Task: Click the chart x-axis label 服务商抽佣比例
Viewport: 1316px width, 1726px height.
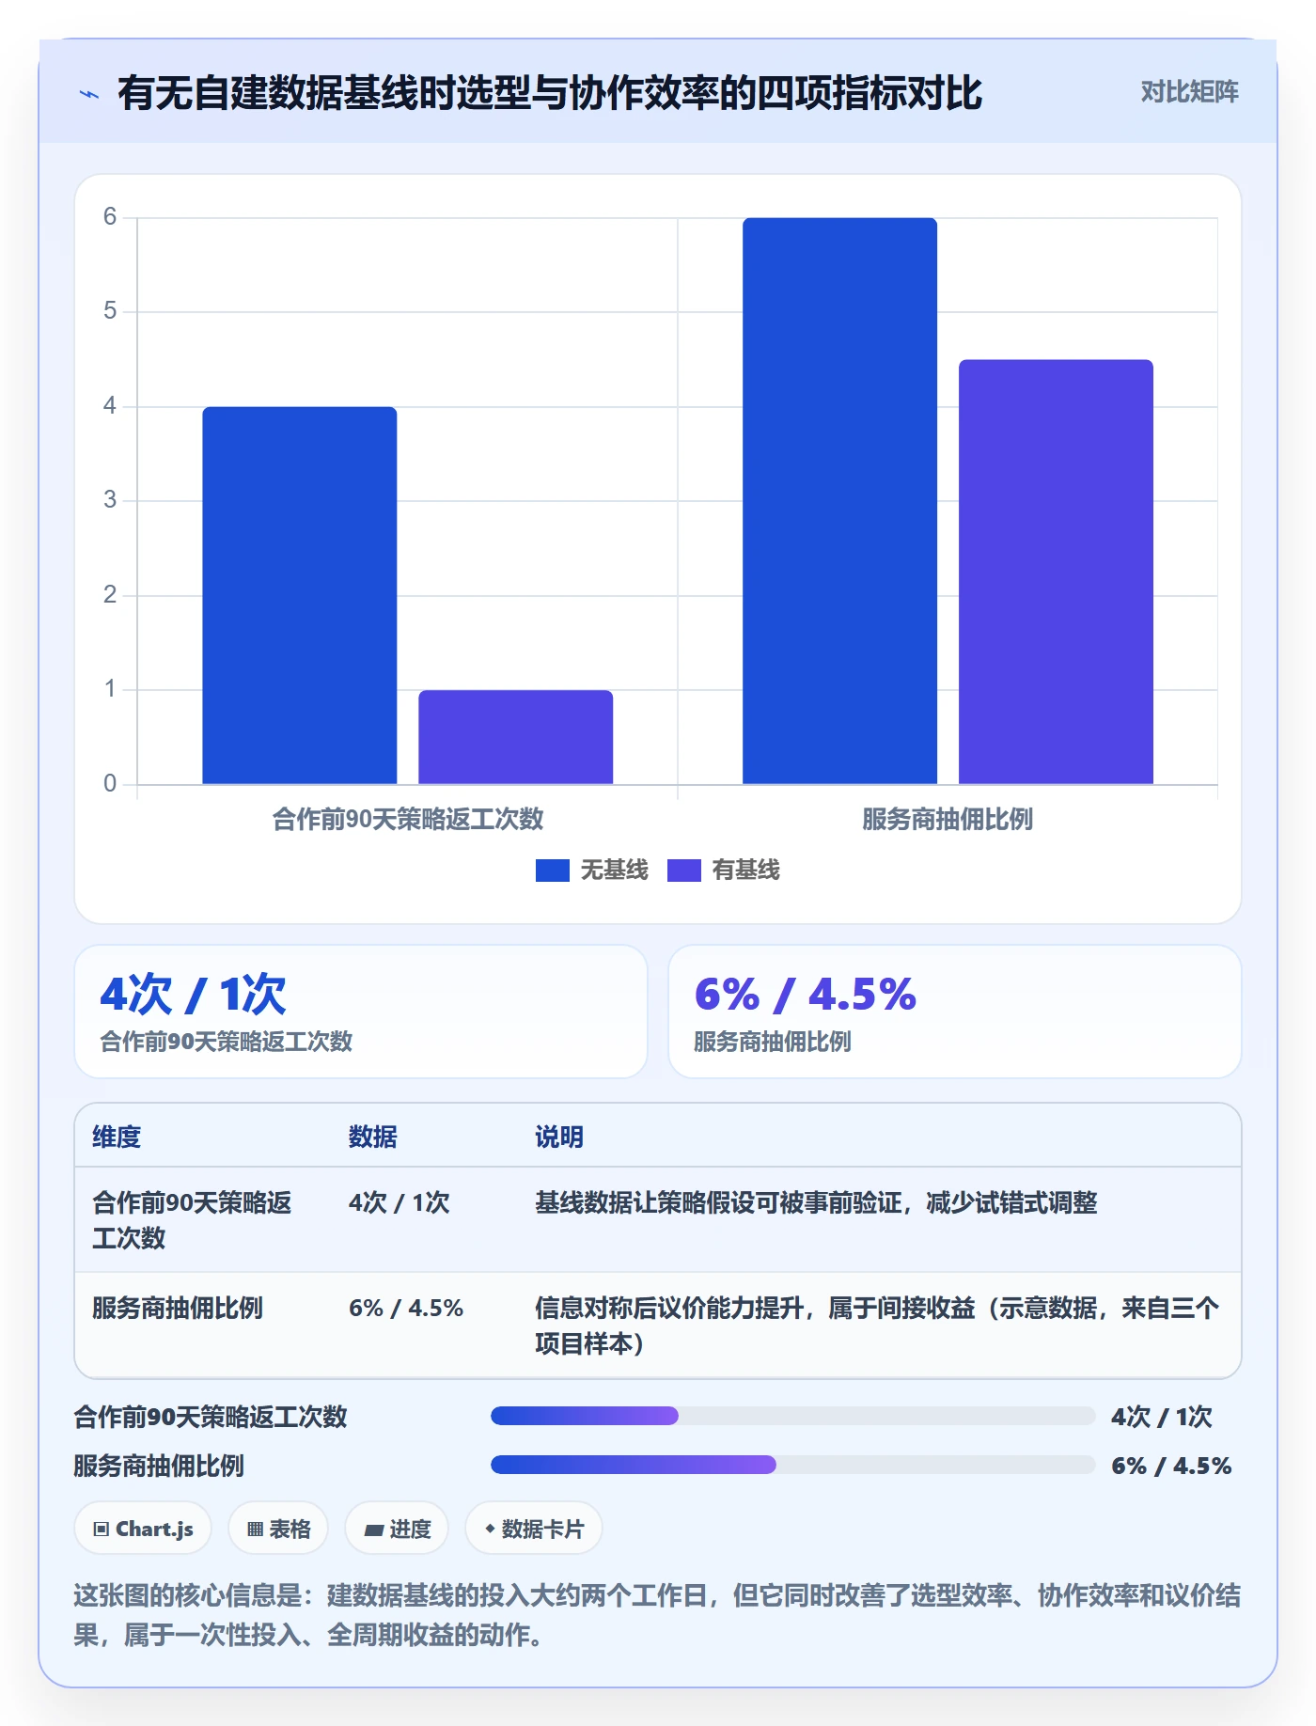Action: [948, 820]
